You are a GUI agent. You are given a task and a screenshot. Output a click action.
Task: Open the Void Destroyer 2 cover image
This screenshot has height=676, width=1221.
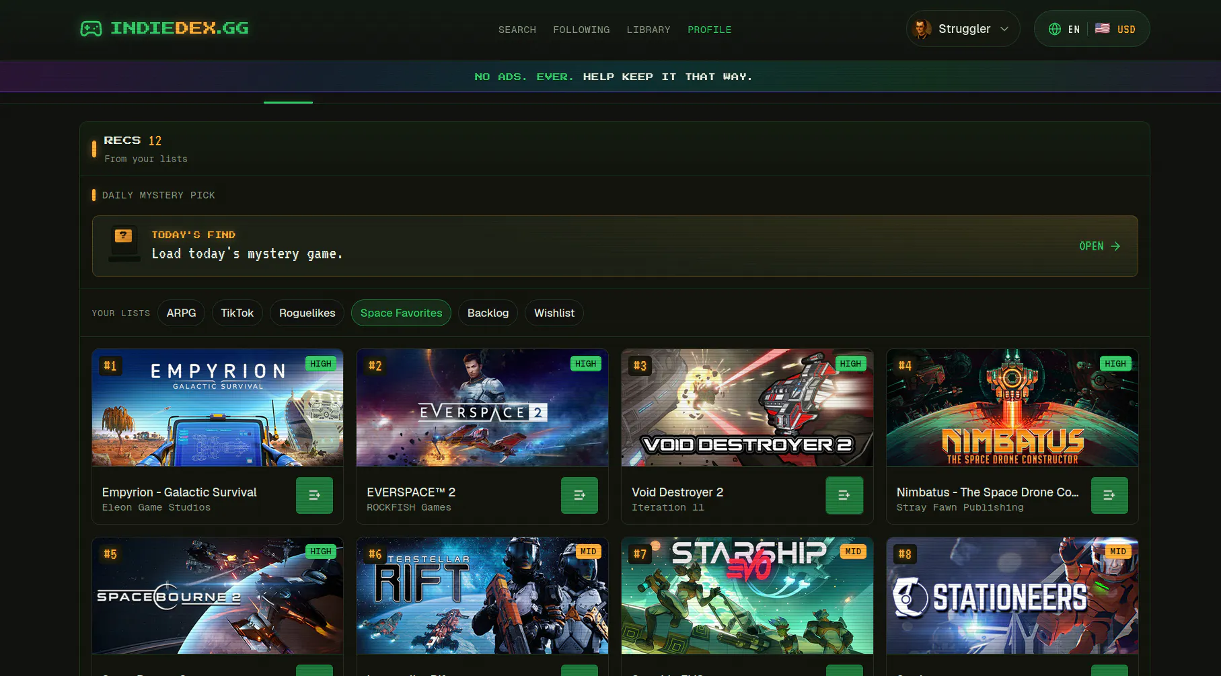tap(747, 408)
